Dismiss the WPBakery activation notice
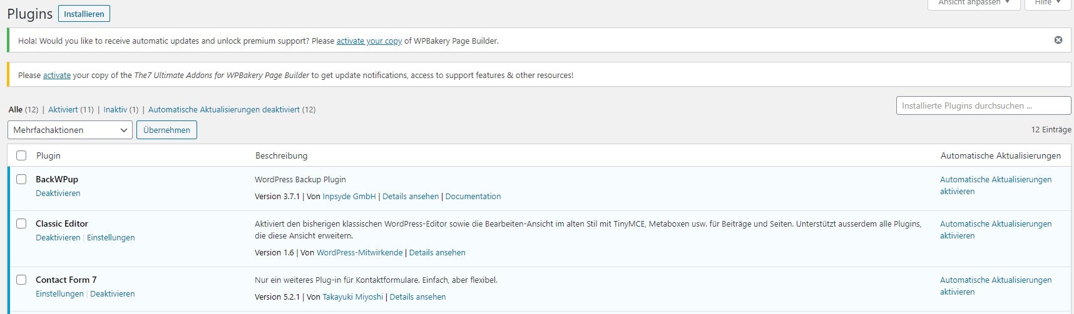 tap(1058, 40)
